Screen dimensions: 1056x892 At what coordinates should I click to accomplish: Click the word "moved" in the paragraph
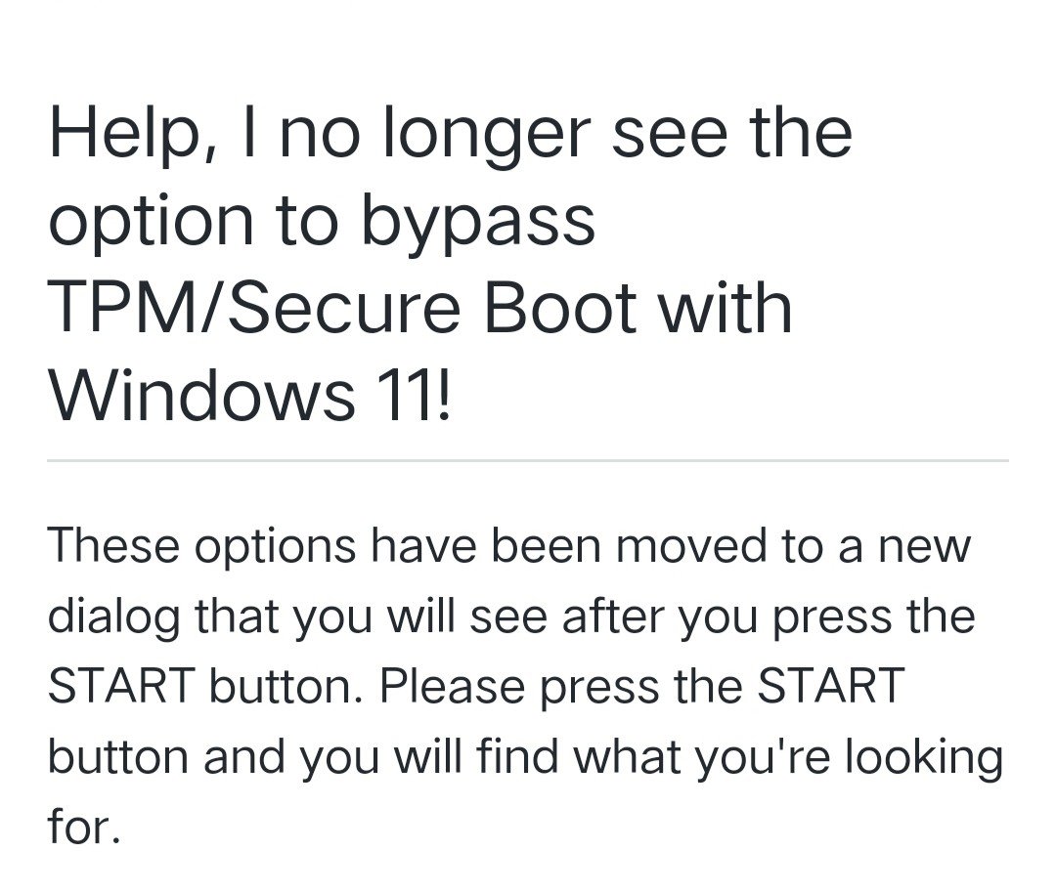point(674,545)
